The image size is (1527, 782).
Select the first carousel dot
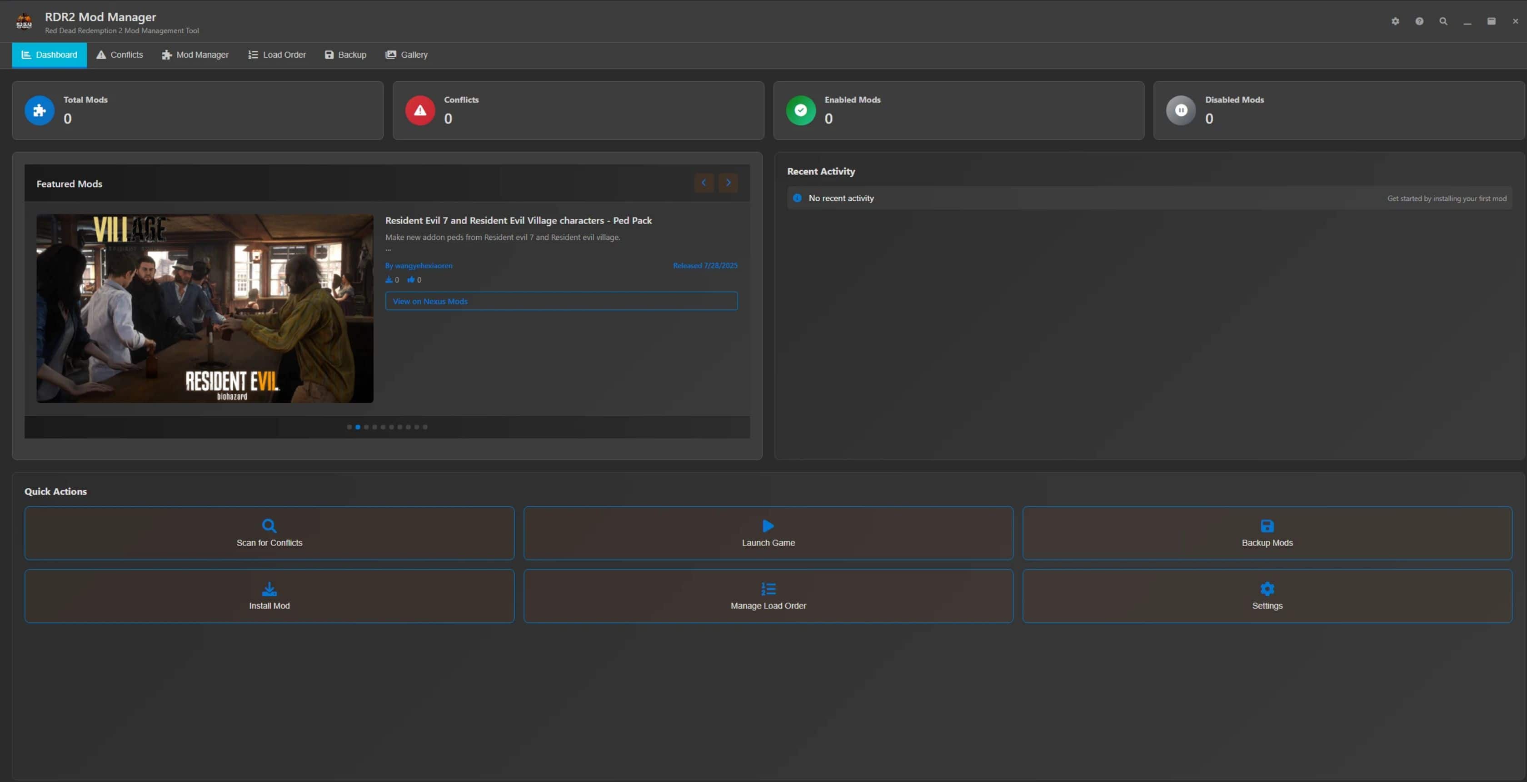349,427
